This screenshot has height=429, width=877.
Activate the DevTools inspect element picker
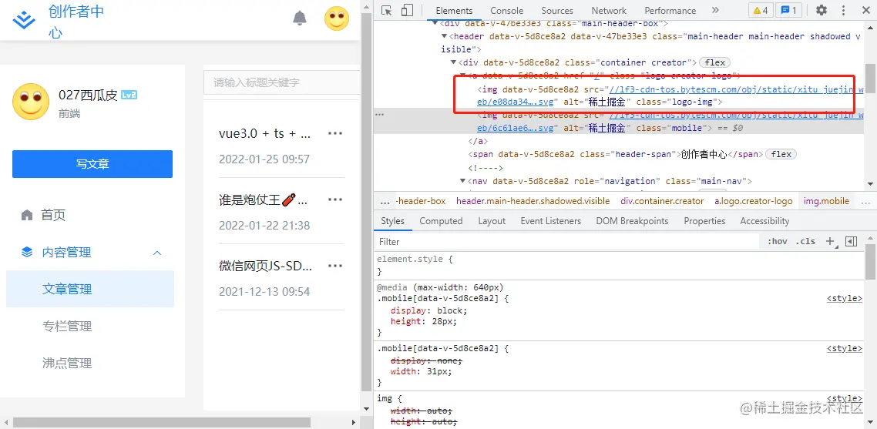[x=387, y=10]
